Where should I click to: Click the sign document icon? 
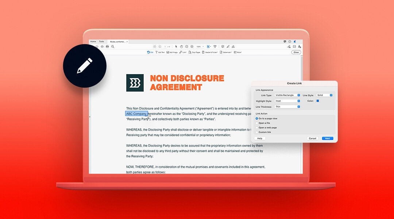point(233,46)
